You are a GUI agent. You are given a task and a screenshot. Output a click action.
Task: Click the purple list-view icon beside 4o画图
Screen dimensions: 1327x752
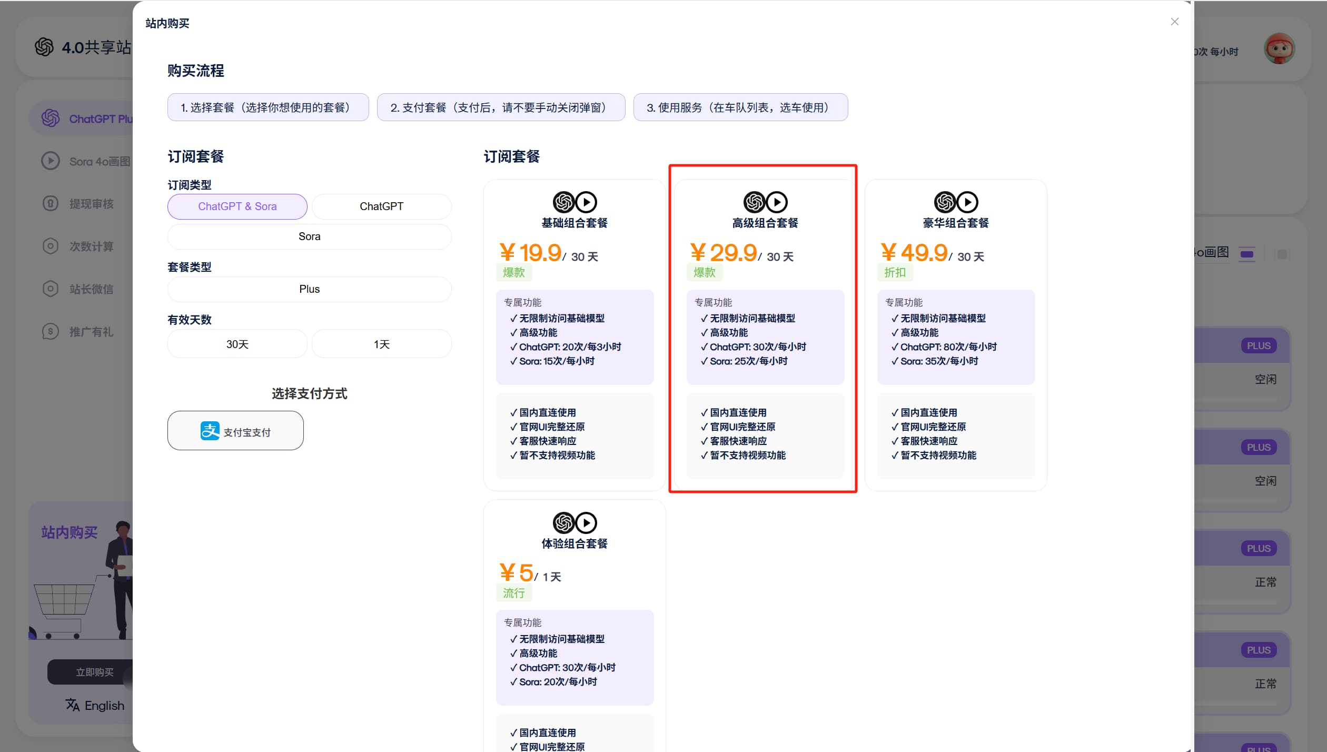[1247, 254]
